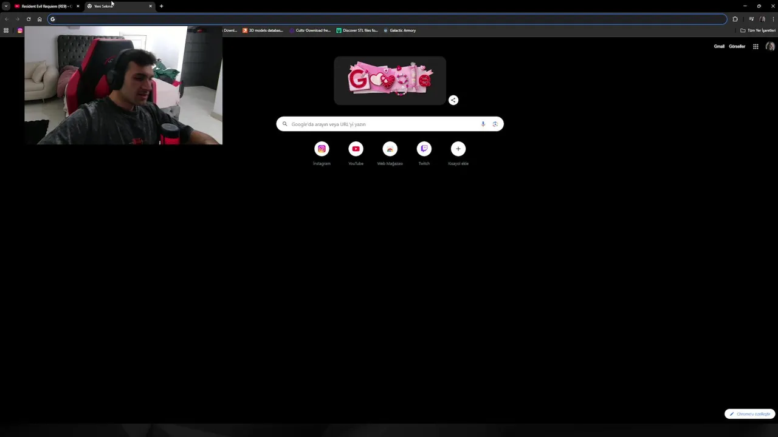
Task: Open the Gmail link
Action: click(719, 46)
